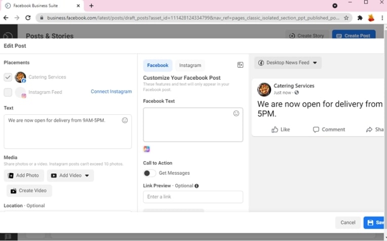387x241 pixels.
Task: Click the browser address bar URL
Action: click(193, 18)
